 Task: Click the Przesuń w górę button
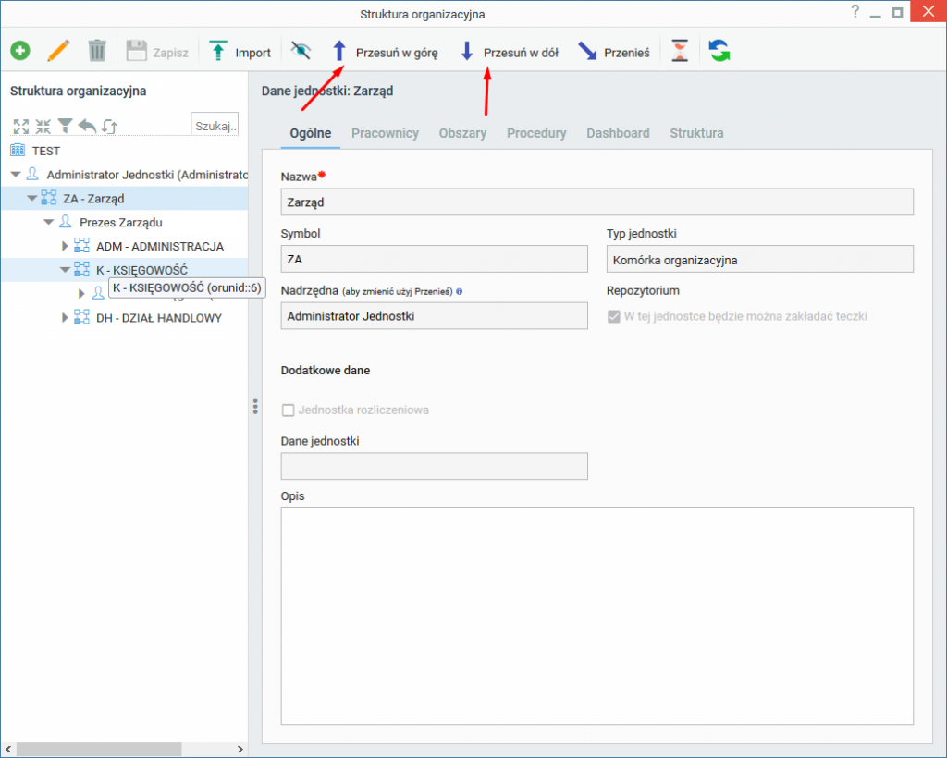coord(385,52)
